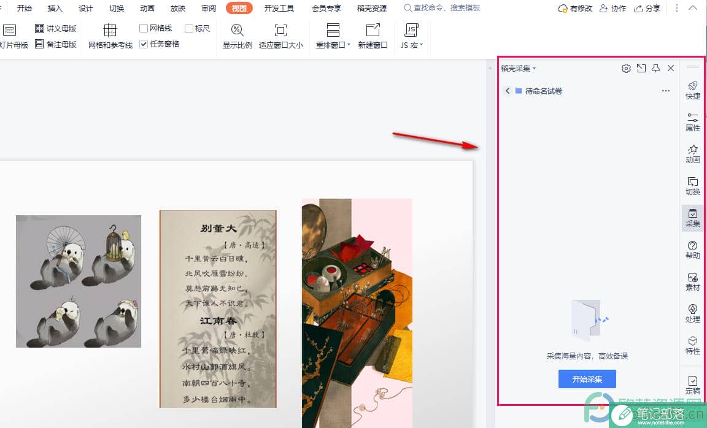The image size is (707, 428).
Task: Open the 备注母版 notes master view
Action: 55,44
